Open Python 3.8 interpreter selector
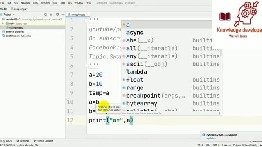This screenshot has height=147, width=262. (245, 145)
